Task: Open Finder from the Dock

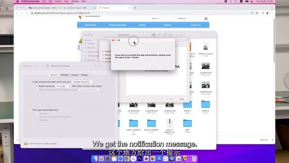Action: click(x=95, y=158)
